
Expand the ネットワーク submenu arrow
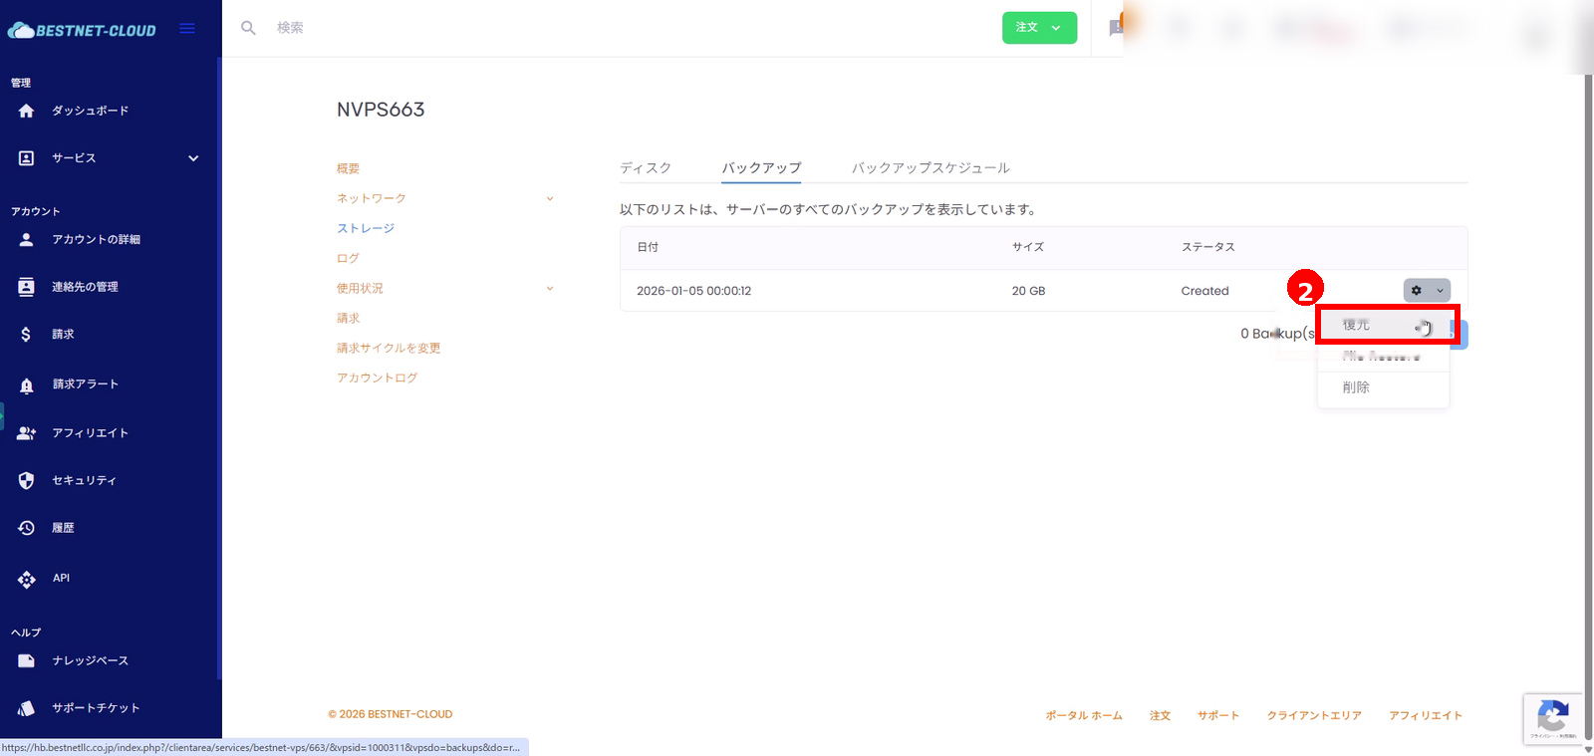click(x=550, y=199)
